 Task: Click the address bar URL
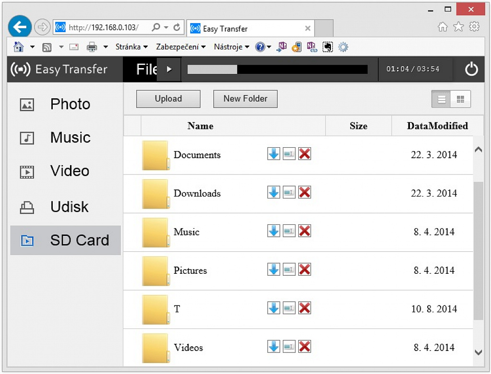(104, 27)
